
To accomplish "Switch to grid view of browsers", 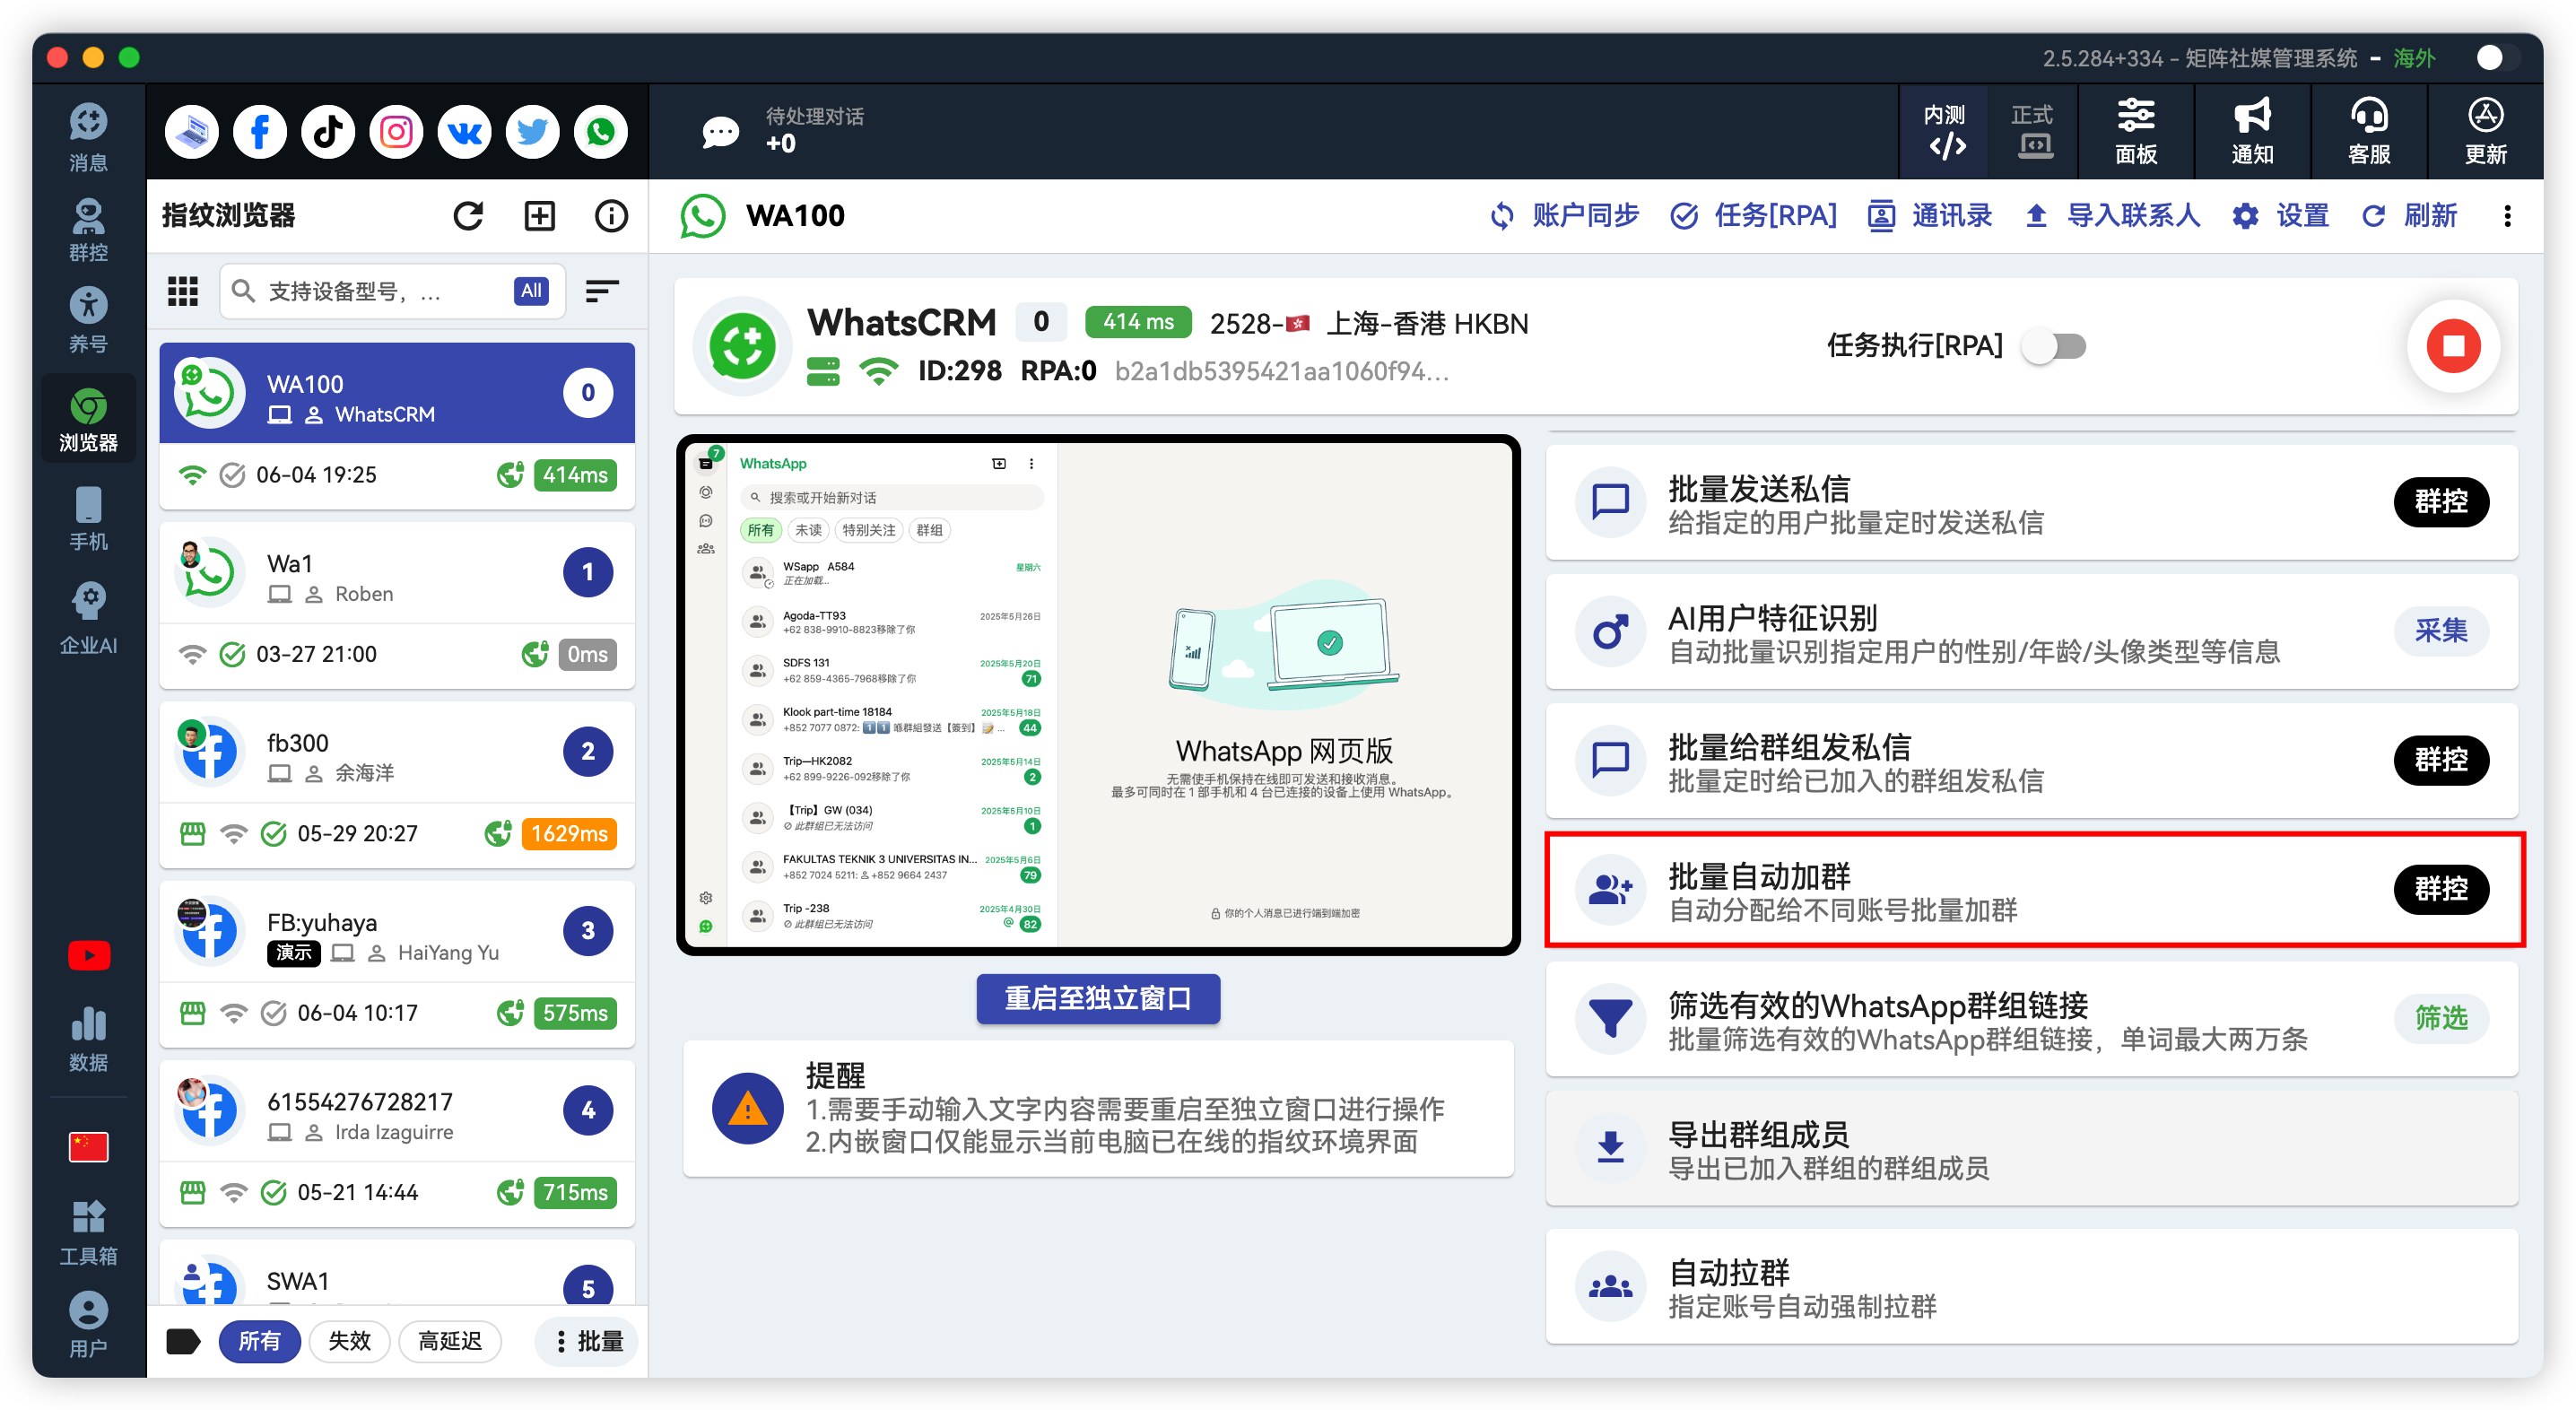I will pos(182,291).
